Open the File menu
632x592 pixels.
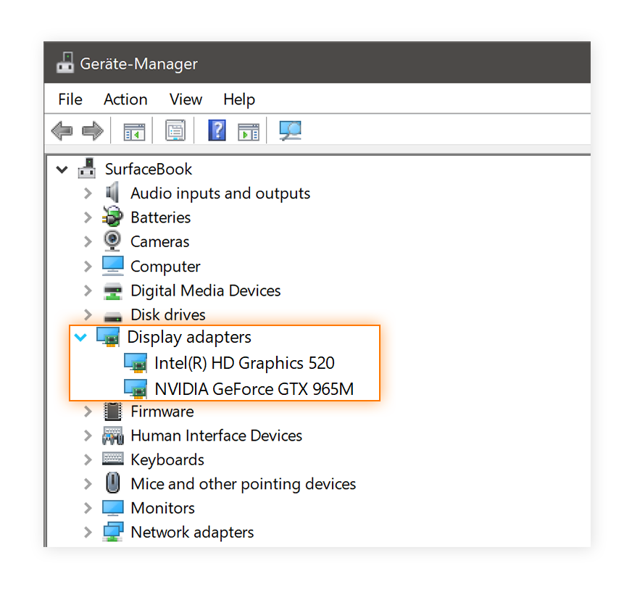[70, 99]
